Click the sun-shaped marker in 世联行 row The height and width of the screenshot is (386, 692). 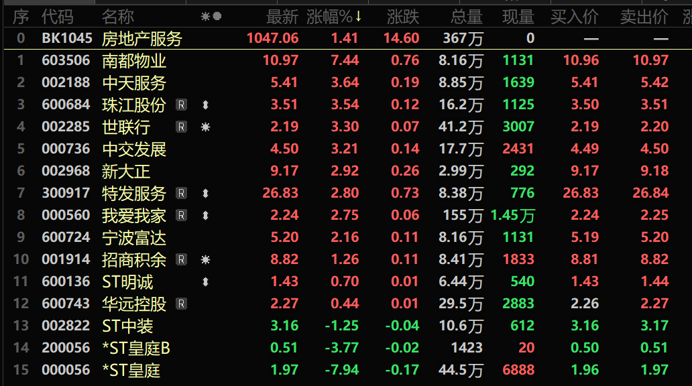[205, 127]
